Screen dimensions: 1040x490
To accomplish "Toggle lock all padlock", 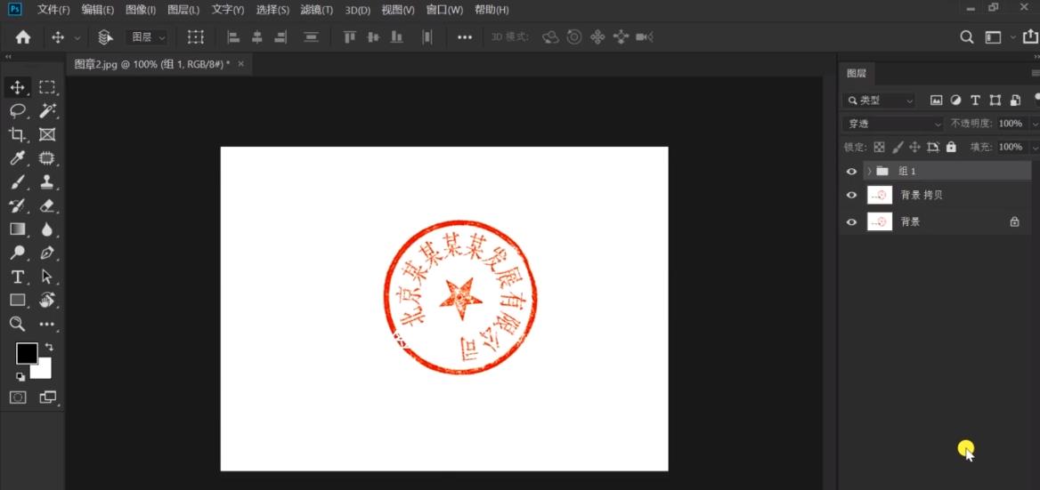I will click(951, 147).
